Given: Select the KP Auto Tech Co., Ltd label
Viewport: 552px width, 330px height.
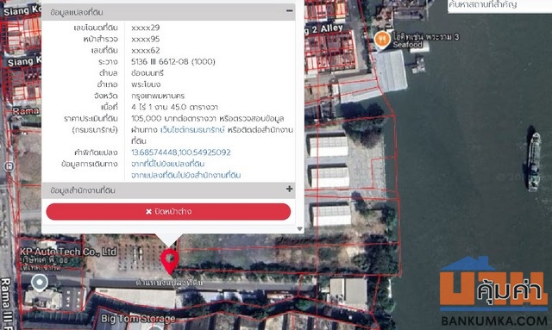Looking at the screenshot, I should coord(68,252).
